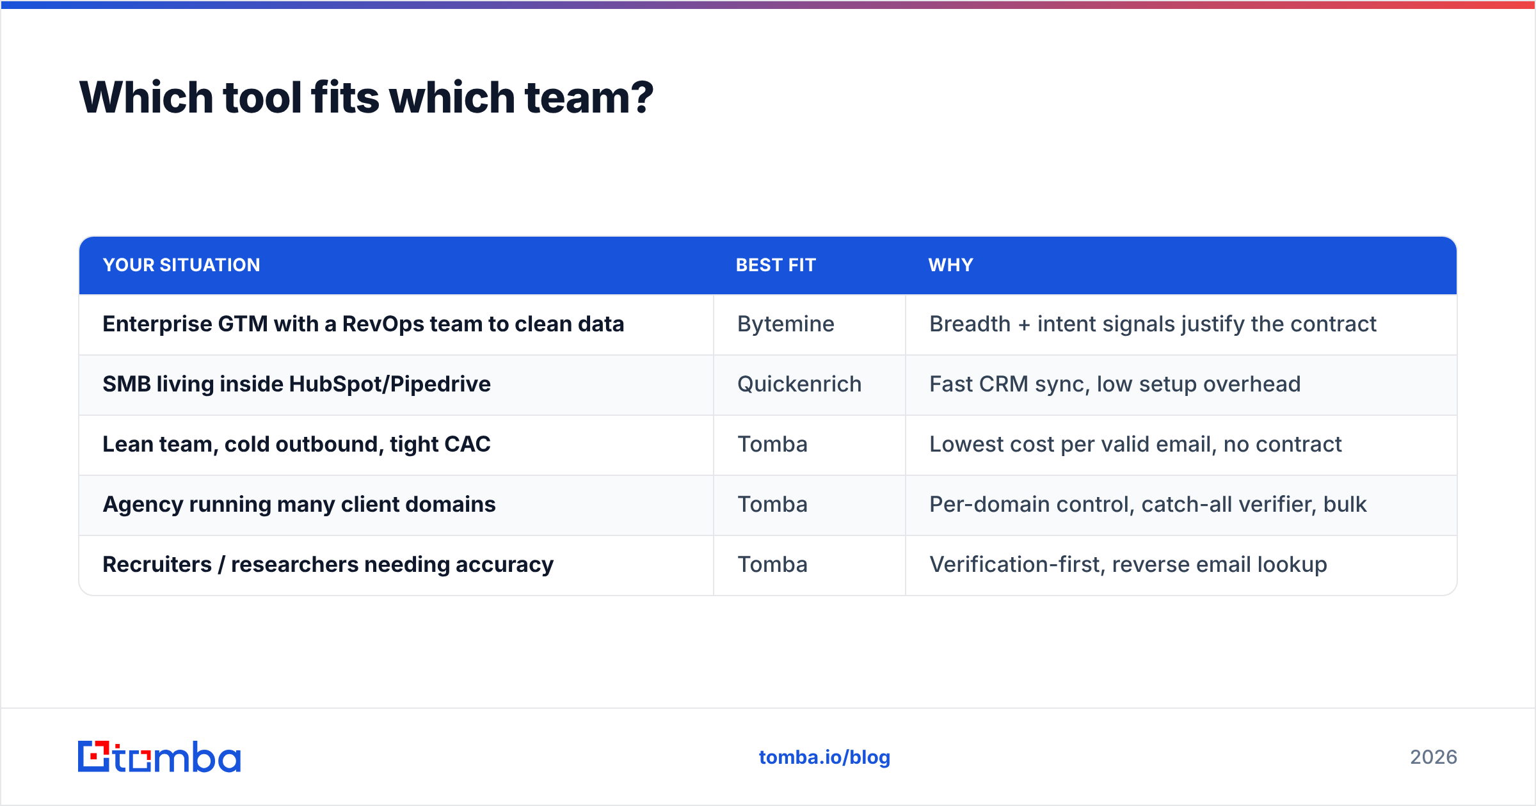Image resolution: width=1536 pixels, height=806 pixels.
Task: Click the 2026 year label in the footer
Action: pos(1434,757)
